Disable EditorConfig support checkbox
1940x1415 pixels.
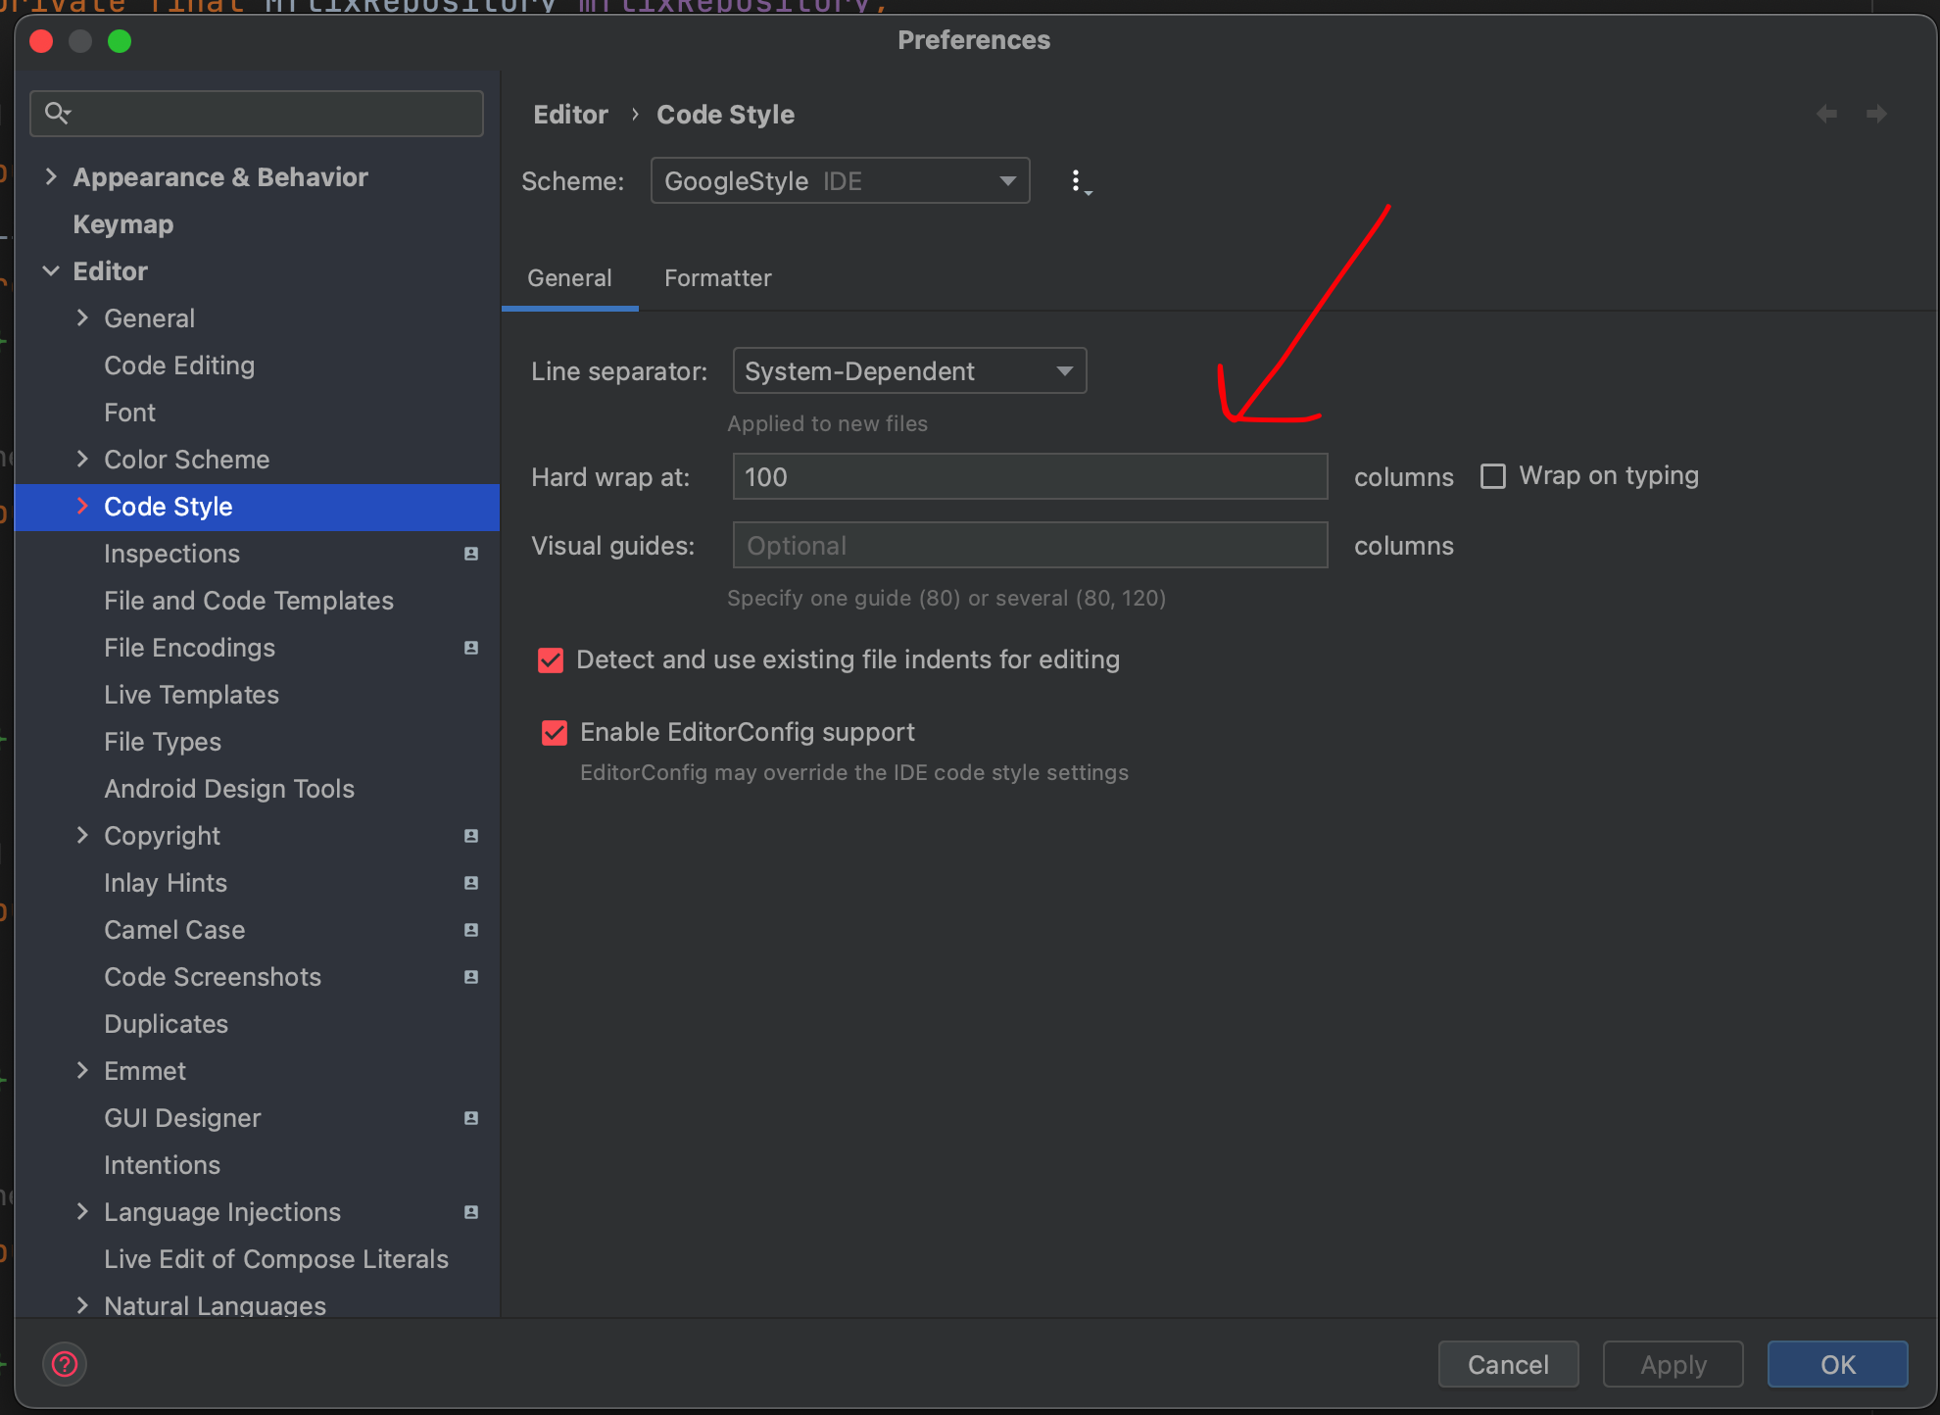click(x=555, y=733)
